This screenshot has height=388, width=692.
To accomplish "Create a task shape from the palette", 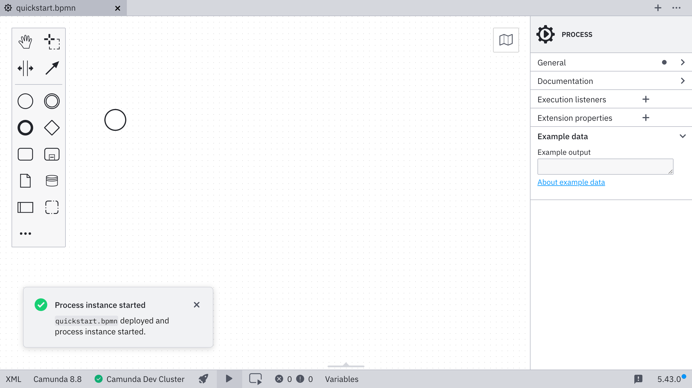I will point(25,154).
